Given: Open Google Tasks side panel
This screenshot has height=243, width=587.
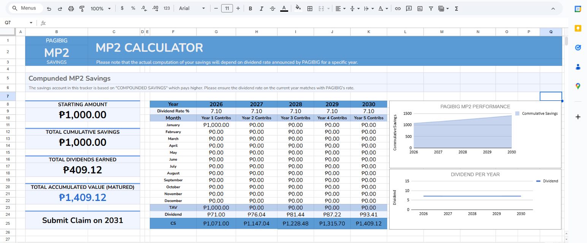Looking at the screenshot, I should [578, 47].
